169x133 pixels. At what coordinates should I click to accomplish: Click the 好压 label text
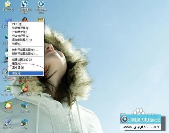25,128
